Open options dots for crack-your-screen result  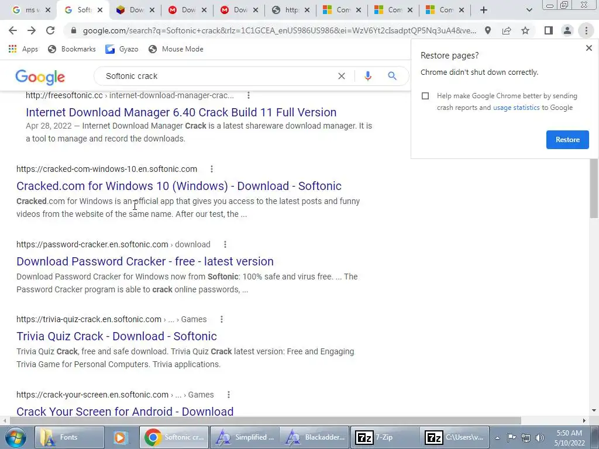coord(229,395)
